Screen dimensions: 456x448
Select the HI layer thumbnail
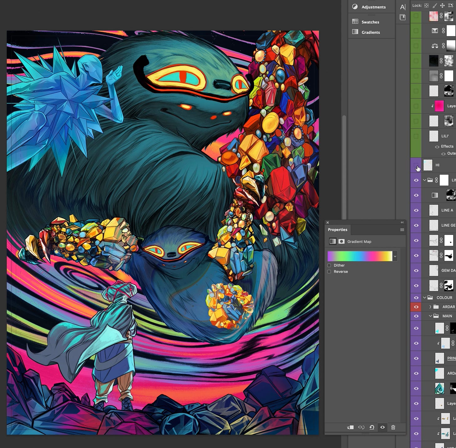428,165
